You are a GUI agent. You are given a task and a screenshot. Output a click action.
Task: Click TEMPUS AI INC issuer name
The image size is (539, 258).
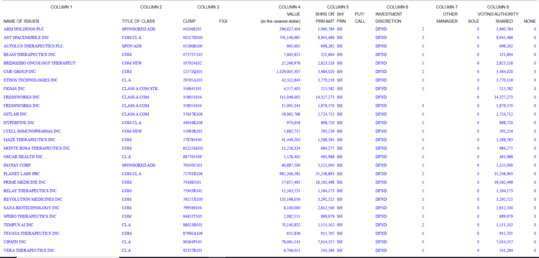18,225
